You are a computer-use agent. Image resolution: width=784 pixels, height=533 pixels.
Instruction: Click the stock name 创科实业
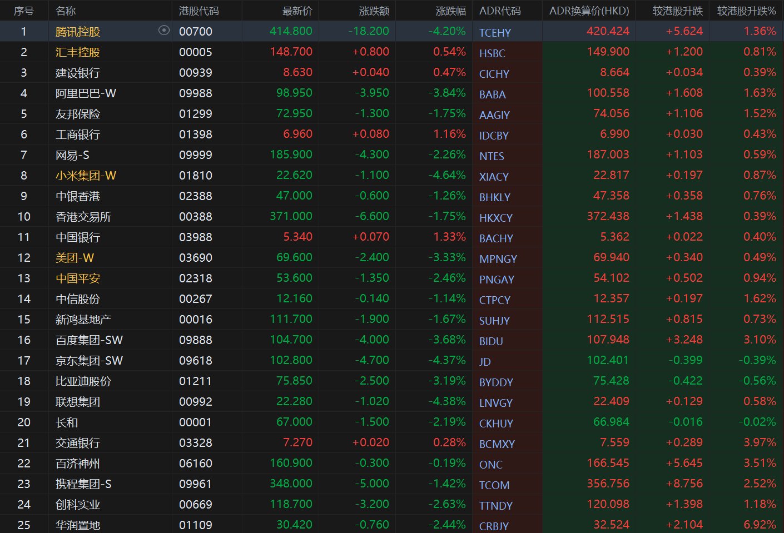[x=78, y=505]
